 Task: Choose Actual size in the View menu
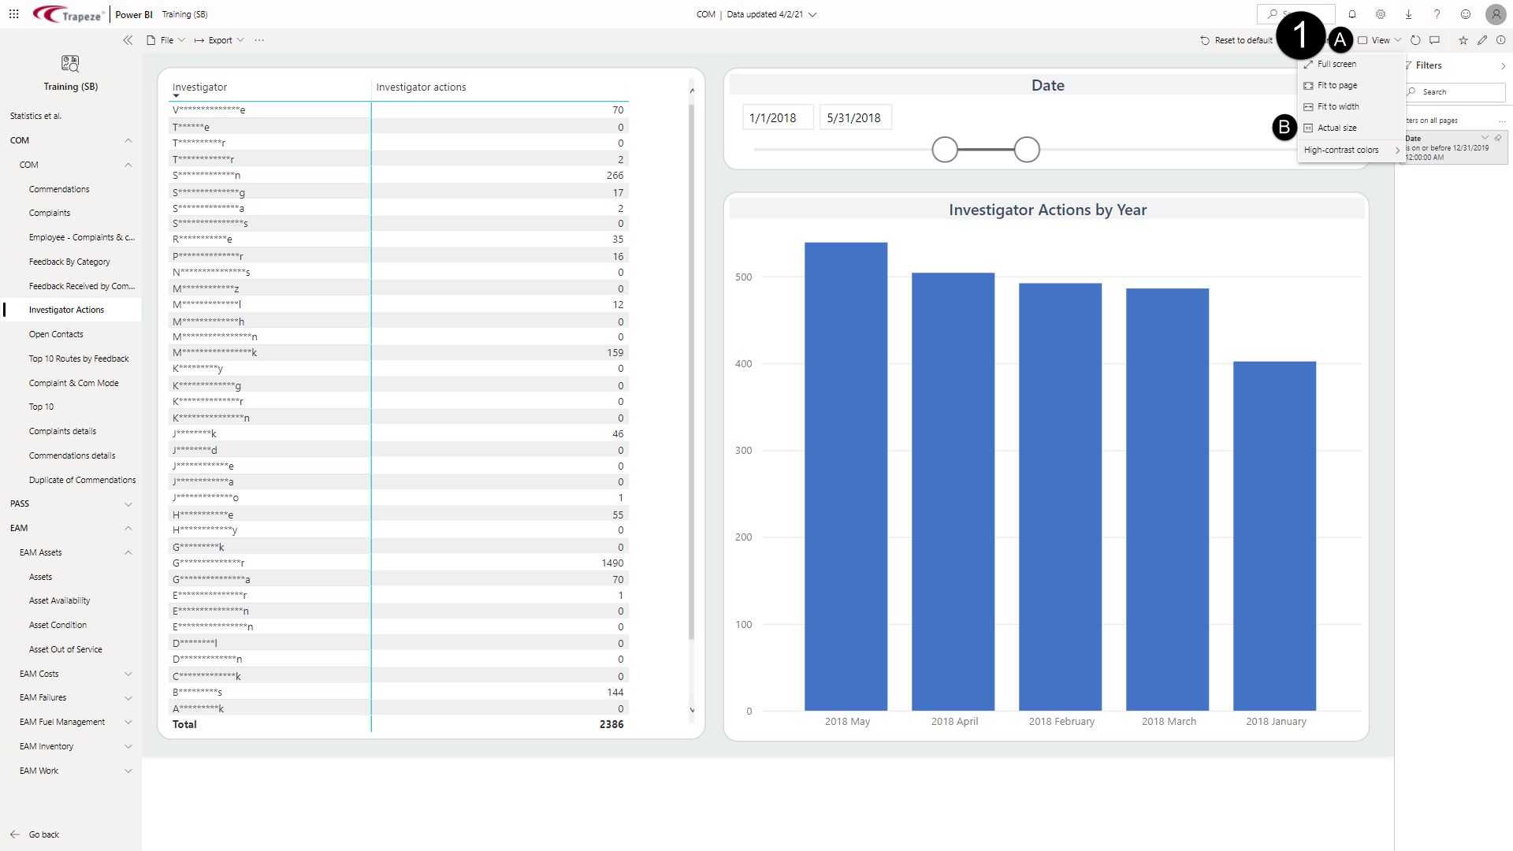point(1337,128)
